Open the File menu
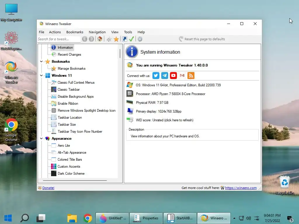299x224 pixels. pos(41,32)
